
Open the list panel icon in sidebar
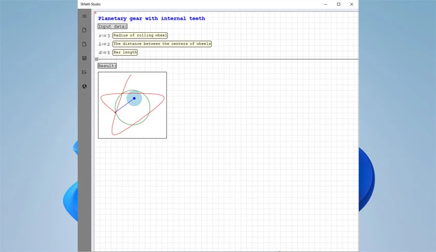[84, 72]
